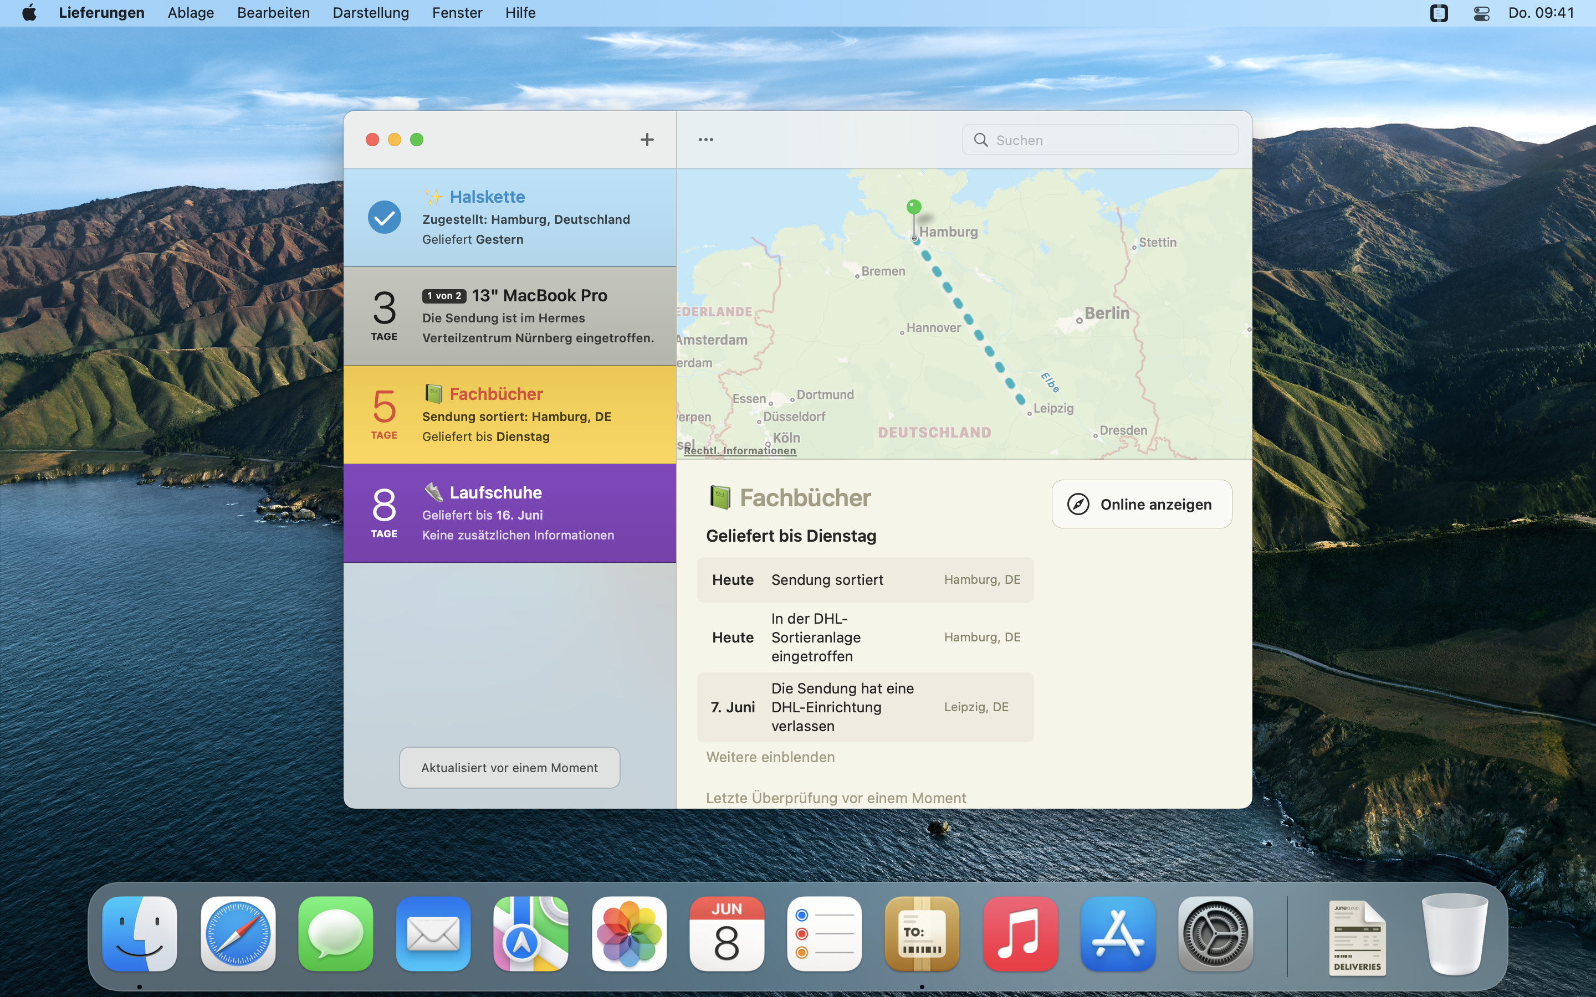1596x997 pixels.
Task: Open the DELIVERIES document in the Dock
Action: (x=1357, y=937)
